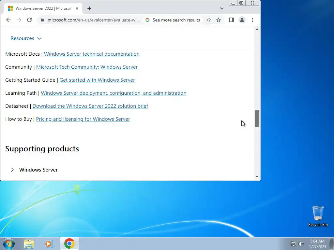Image resolution: width=334 pixels, height=250 pixels.
Task: Open Pricing and licensing for Windows Server
Action: coord(83,119)
